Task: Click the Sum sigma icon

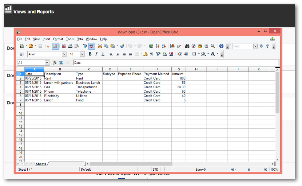Action: [x=61, y=63]
